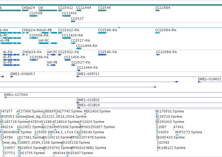Select the CG11436 gene label
The image size is (222, 157).
coord(69,13)
